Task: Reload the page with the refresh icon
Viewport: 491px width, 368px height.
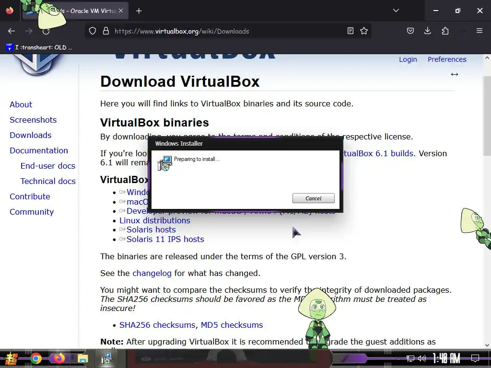Action: click(x=46, y=31)
